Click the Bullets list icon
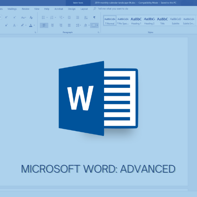This screenshot has width=197, height=197. [43, 17]
